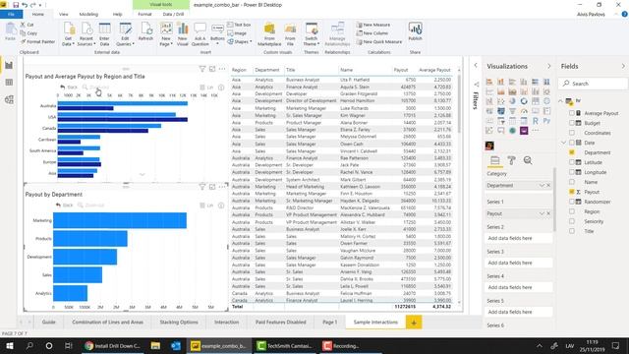
Task: Open Payout series field dropdown
Action: 542,213
